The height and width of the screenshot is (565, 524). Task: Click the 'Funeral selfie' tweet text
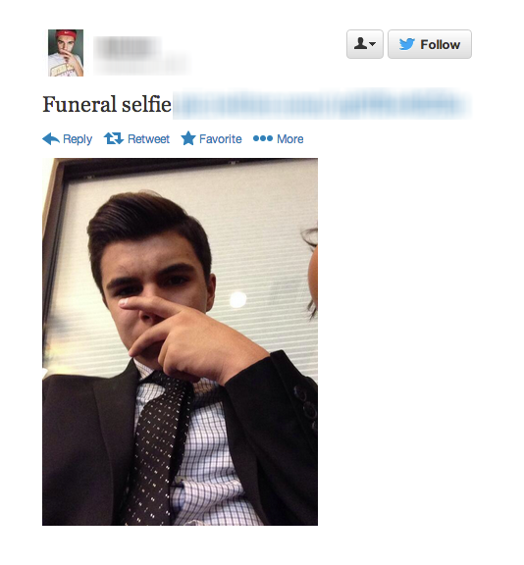coord(107,105)
